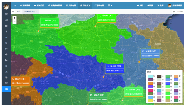Click the user avatar in the sidebar
This screenshot has width=185, height=106.
[6, 7]
